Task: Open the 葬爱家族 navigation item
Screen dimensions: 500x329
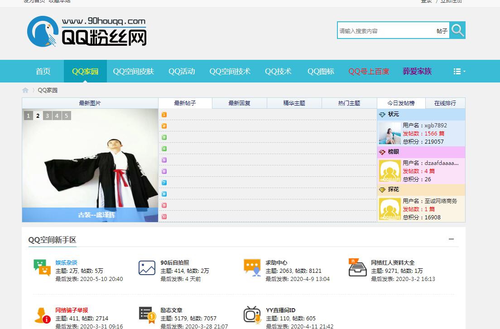Action: [417, 71]
